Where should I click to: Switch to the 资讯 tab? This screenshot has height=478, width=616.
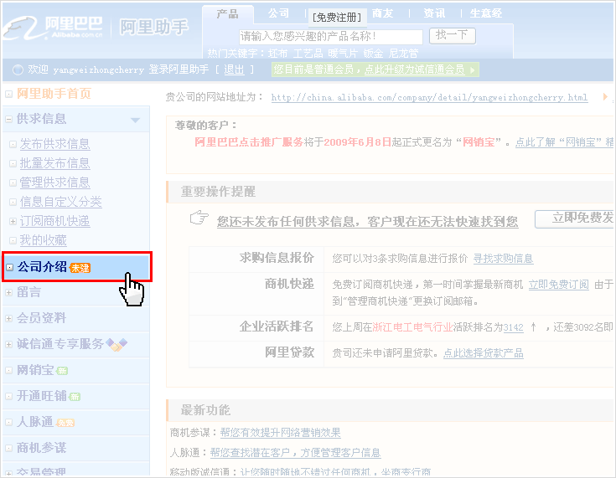(x=434, y=13)
